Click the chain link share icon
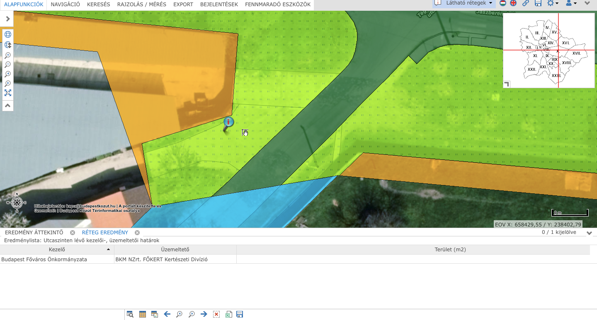 (x=526, y=3)
